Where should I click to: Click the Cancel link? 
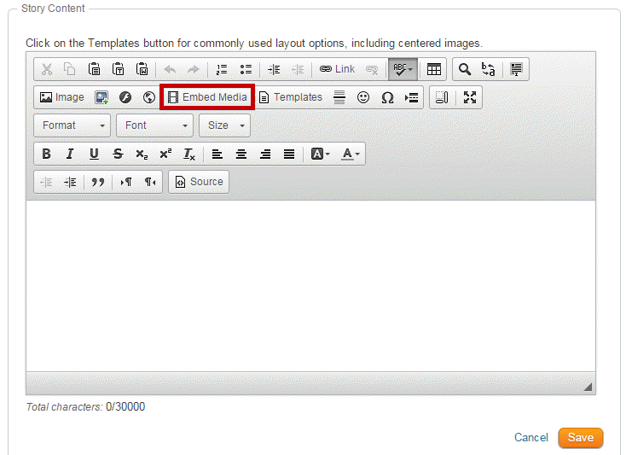coord(530,437)
